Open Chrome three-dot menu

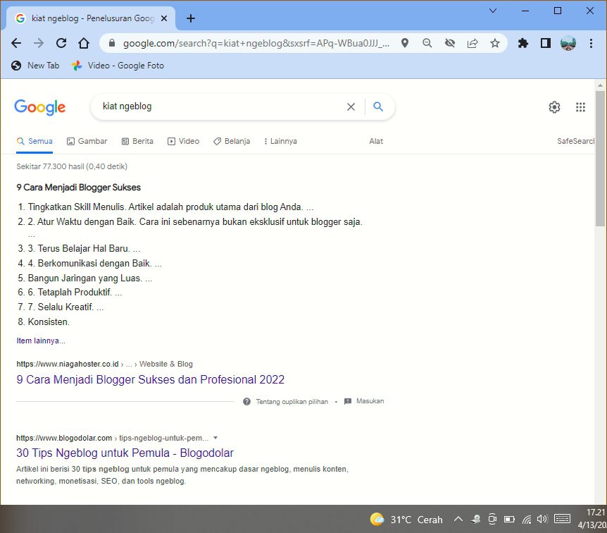(591, 43)
